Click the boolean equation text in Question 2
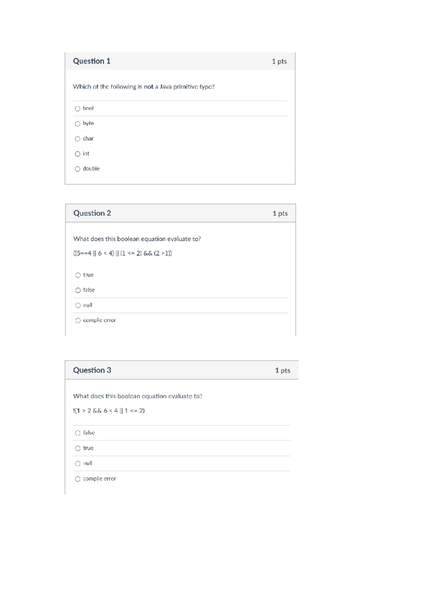 pos(122,254)
